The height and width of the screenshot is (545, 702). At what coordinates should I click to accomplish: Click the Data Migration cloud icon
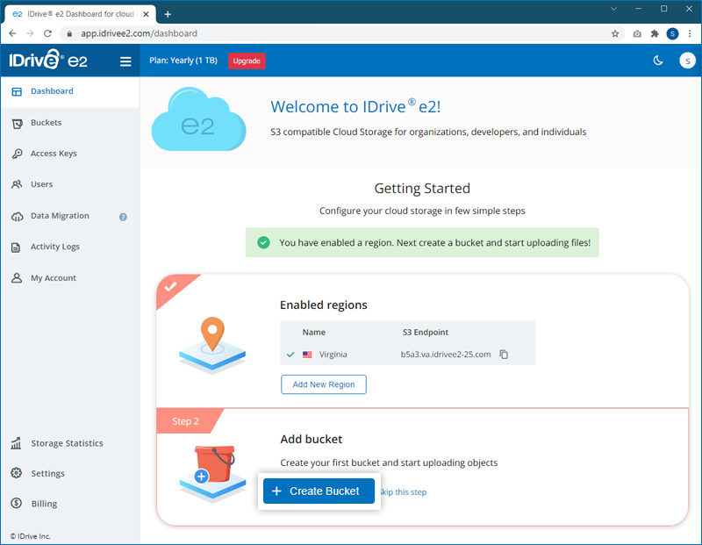click(x=17, y=216)
